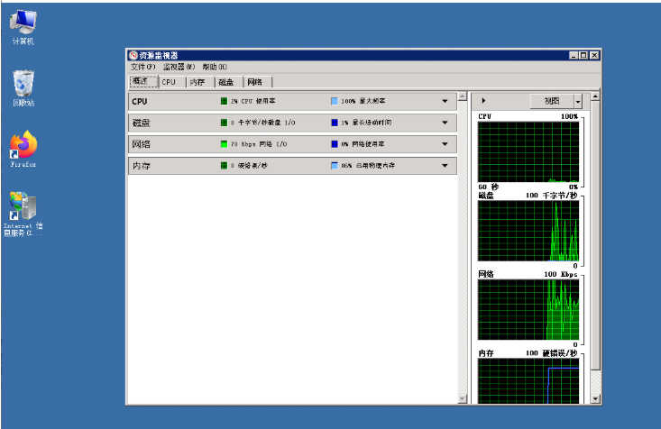Switch to the 网络 tab

pyautogui.click(x=255, y=82)
